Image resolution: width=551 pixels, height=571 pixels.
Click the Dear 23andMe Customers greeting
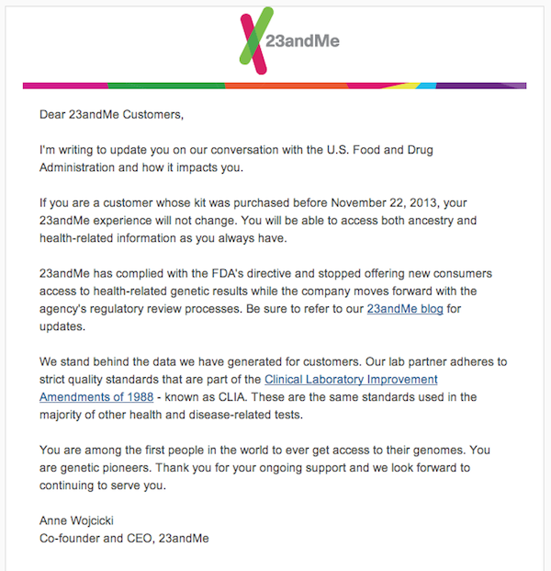click(x=112, y=115)
